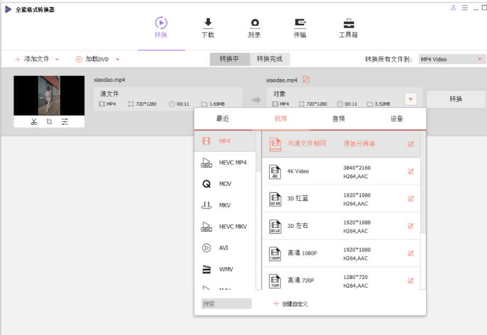487x335 pixels.
Task: Click the MOV QuickTime icon
Action: tap(207, 184)
